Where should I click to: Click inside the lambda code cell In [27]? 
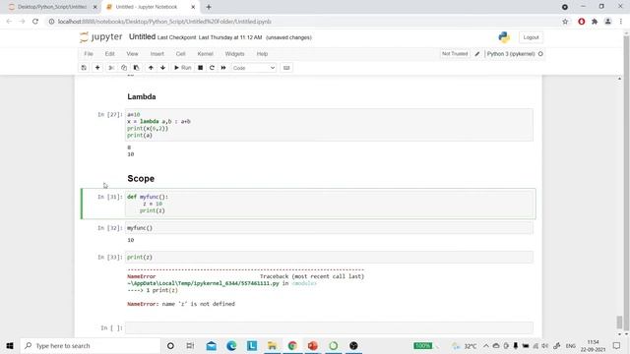[329, 125]
